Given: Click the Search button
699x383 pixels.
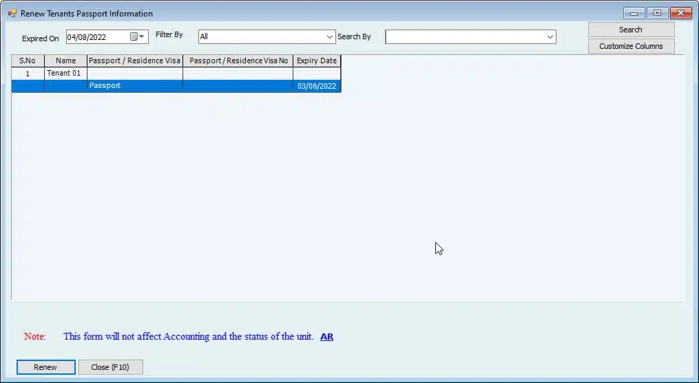Looking at the screenshot, I should pyautogui.click(x=631, y=30).
